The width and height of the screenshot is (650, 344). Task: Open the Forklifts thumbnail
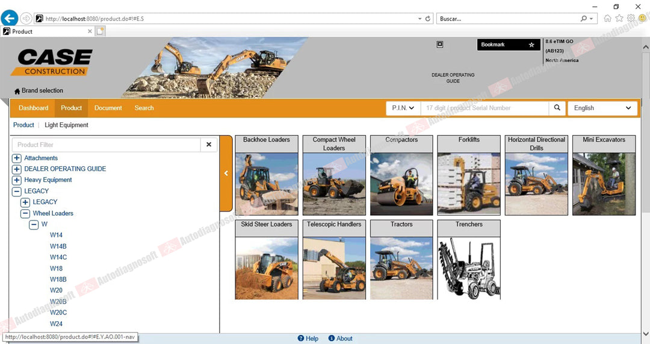coord(469,175)
